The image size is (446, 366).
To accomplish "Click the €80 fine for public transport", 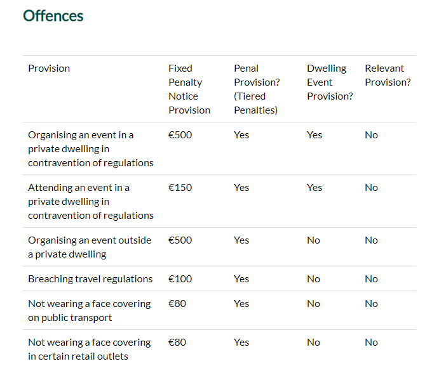I will (x=177, y=304).
